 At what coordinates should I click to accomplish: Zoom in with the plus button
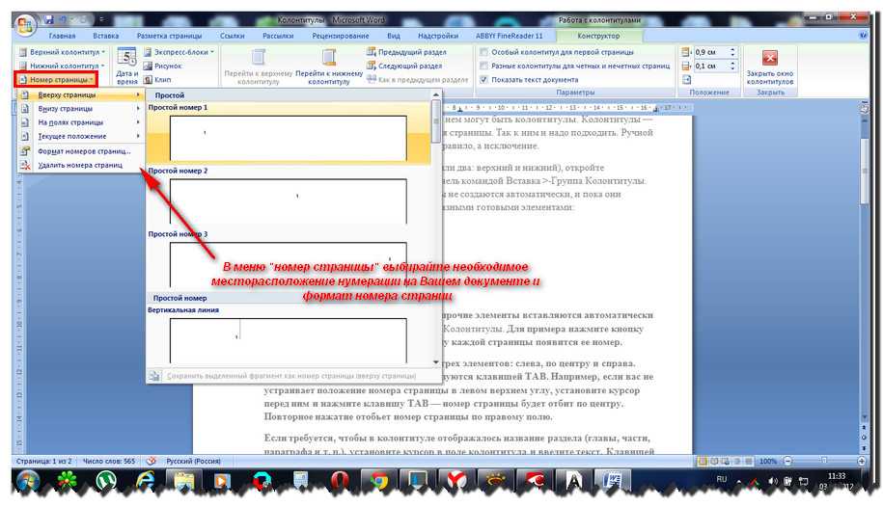click(x=862, y=461)
